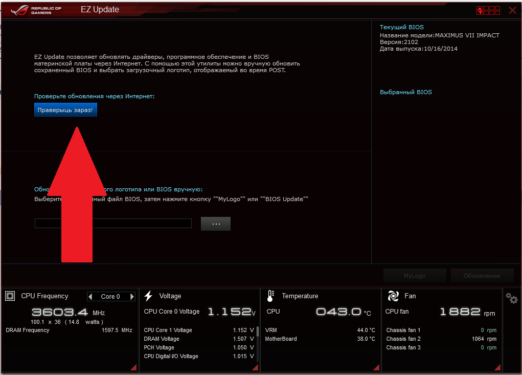Click the Текущий BIOS heading
This screenshot has height=375, width=522.
[401, 27]
